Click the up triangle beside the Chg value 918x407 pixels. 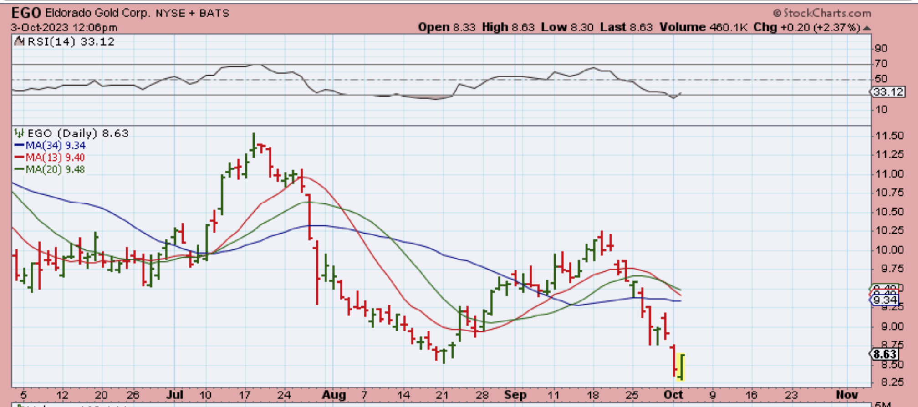[867, 28]
